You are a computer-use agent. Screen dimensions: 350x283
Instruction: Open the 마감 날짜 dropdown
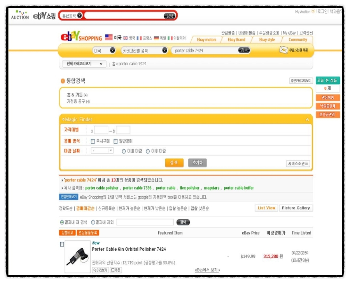click(x=102, y=151)
